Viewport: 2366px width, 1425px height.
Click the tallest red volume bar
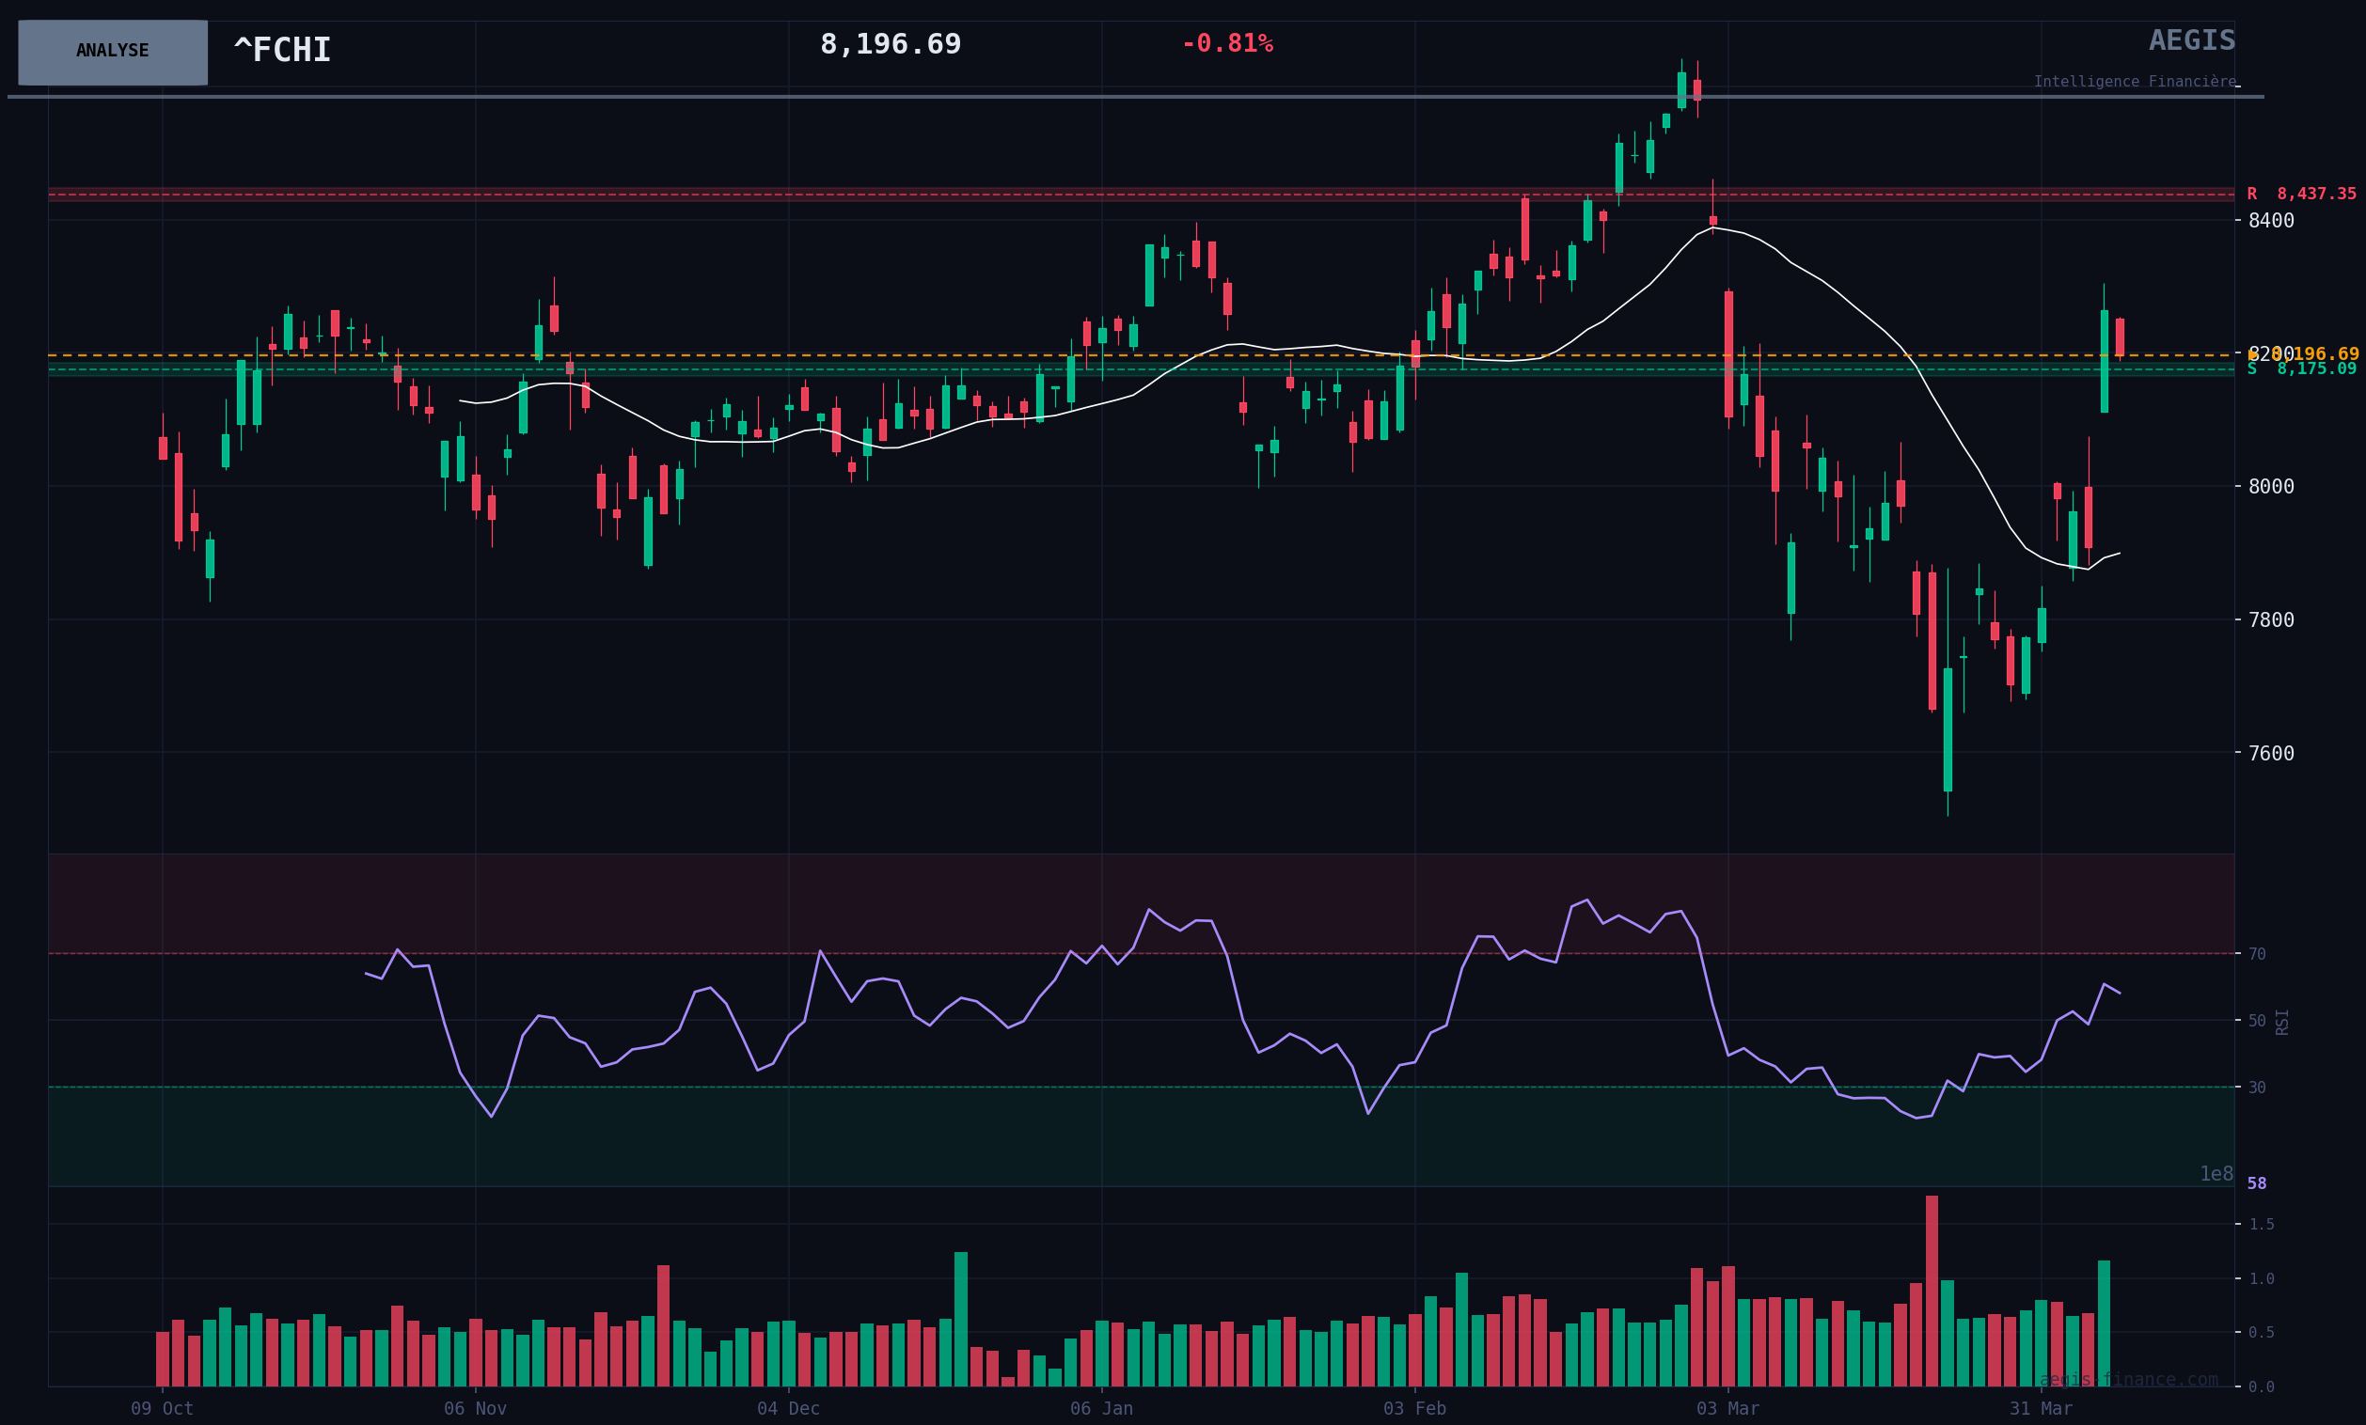pyautogui.click(x=1931, y=1291)
